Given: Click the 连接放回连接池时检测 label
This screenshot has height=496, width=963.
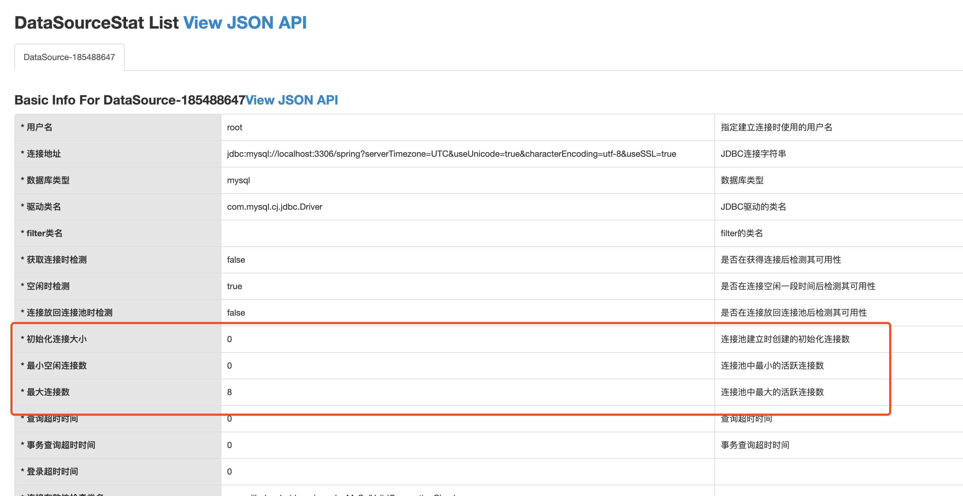Looking at the screenshot, I should pos(67,313).
